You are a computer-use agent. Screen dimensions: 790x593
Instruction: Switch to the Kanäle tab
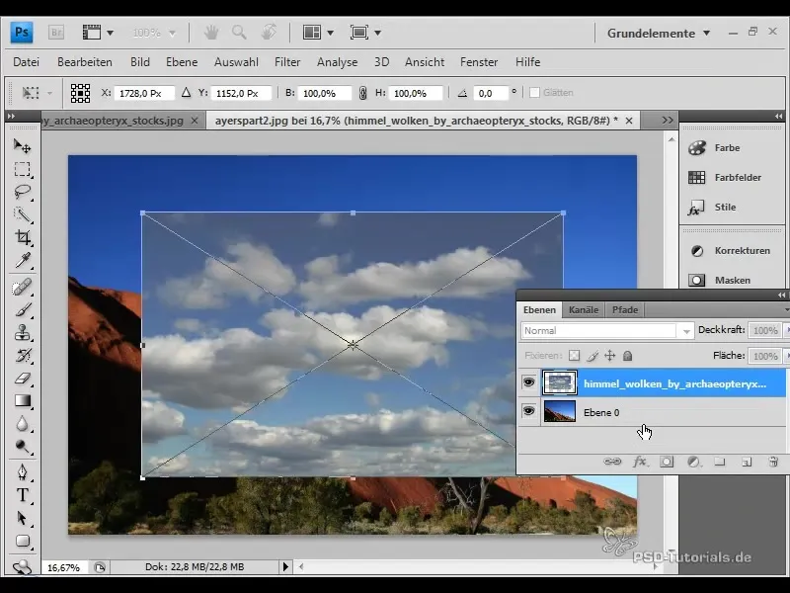coord(584,310)
